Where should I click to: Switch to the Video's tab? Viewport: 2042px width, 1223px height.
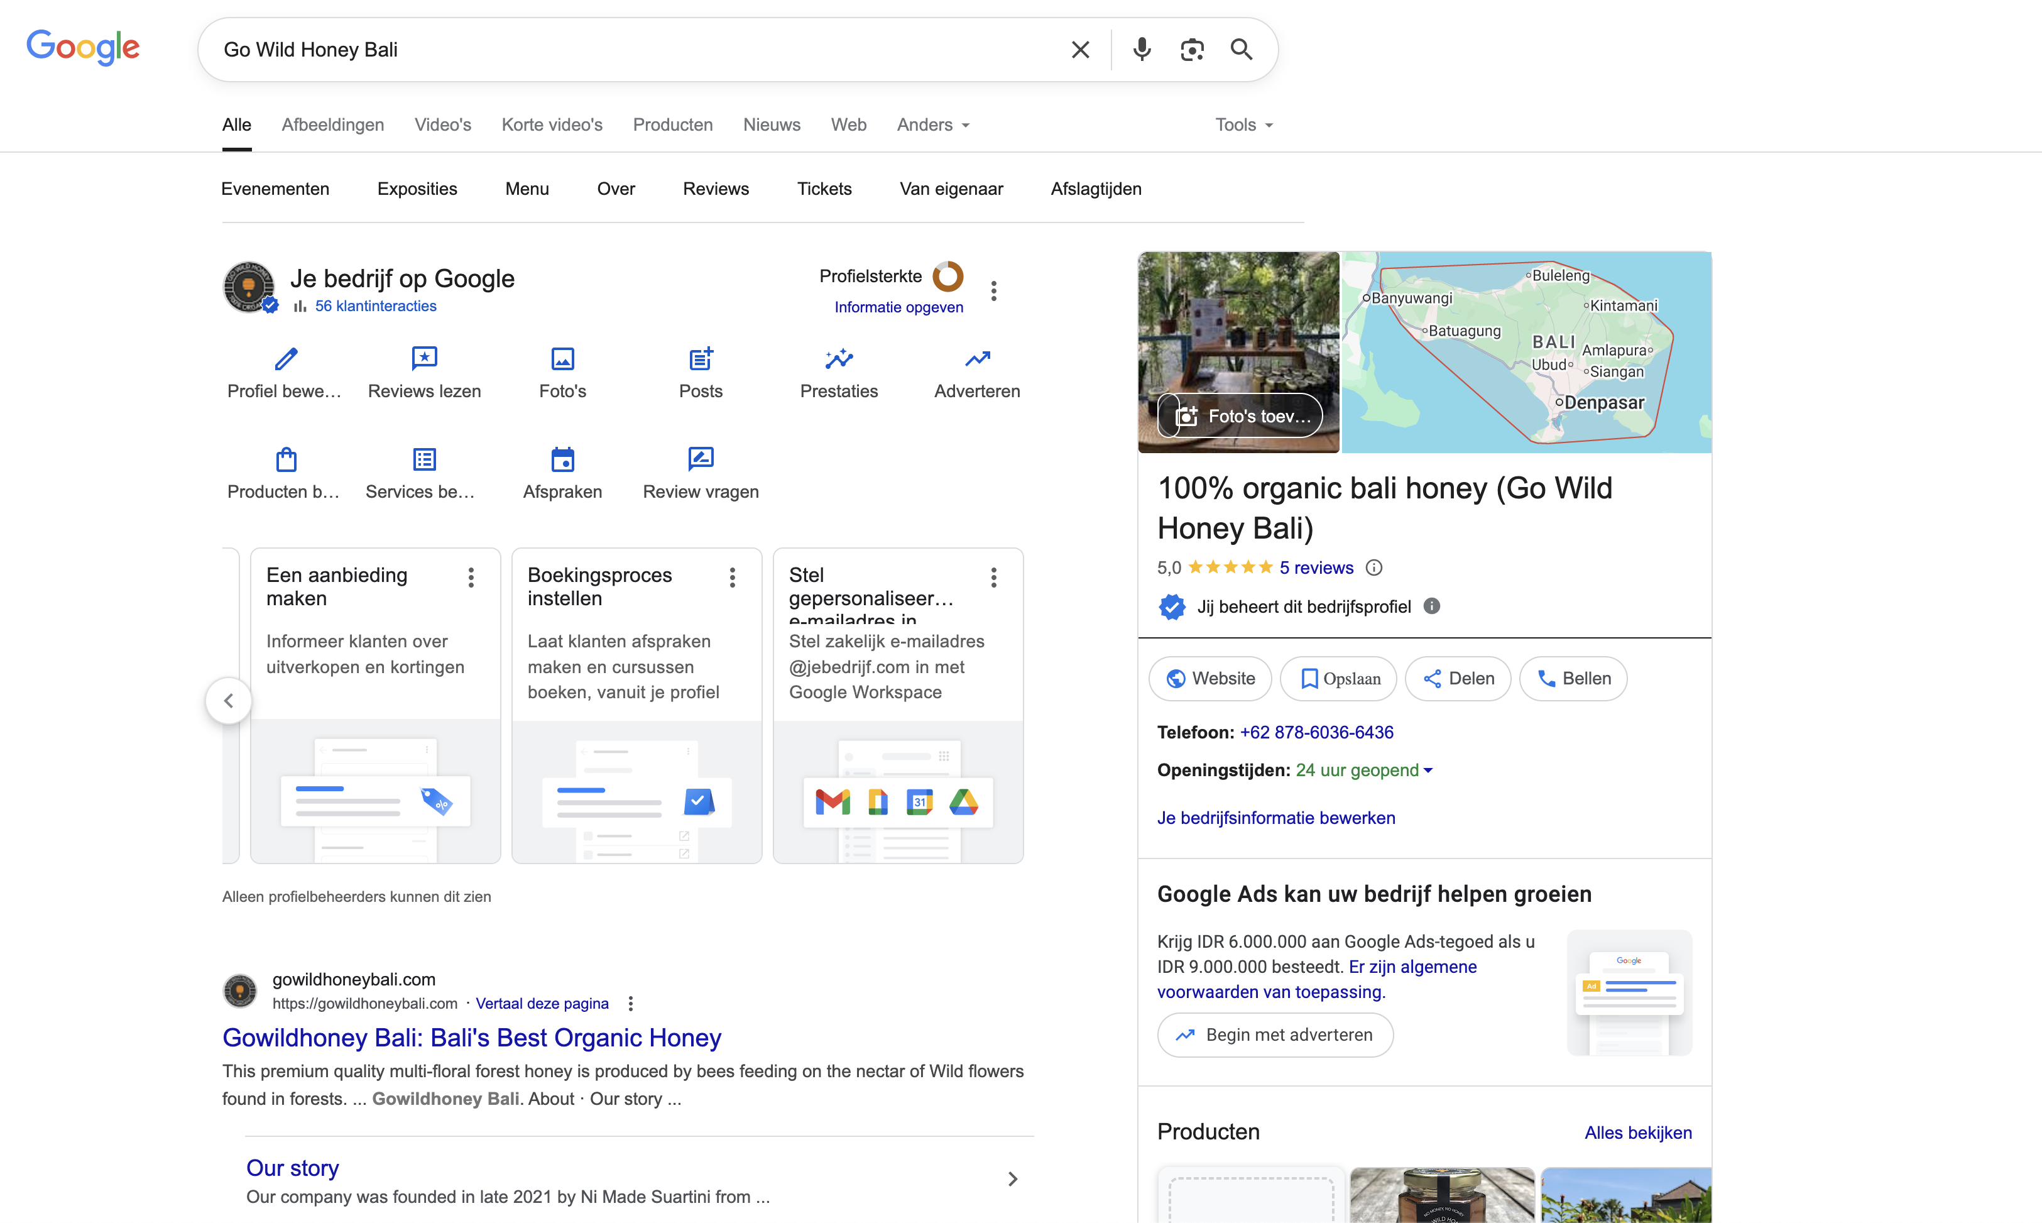(443, 124)
